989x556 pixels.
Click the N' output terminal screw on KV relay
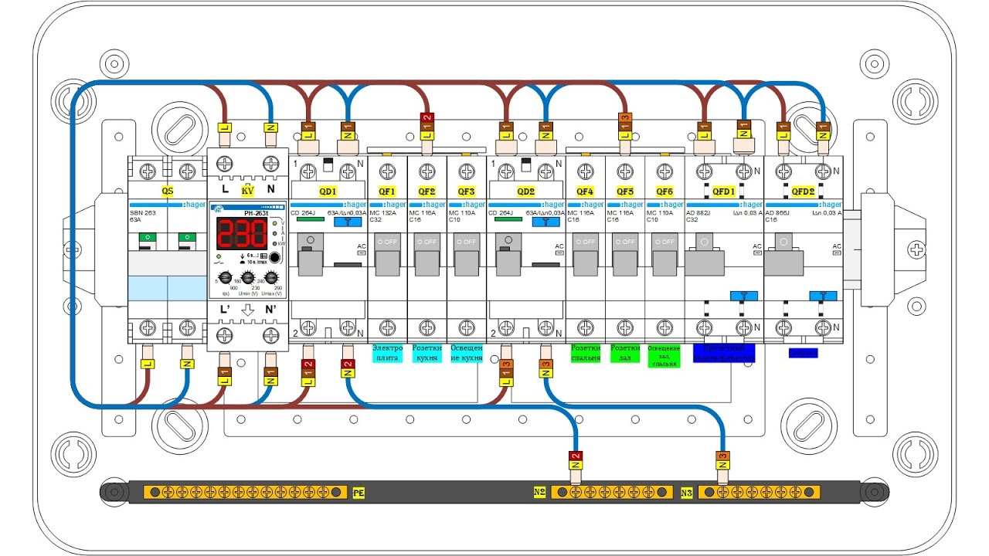click(x=270, y=334)
